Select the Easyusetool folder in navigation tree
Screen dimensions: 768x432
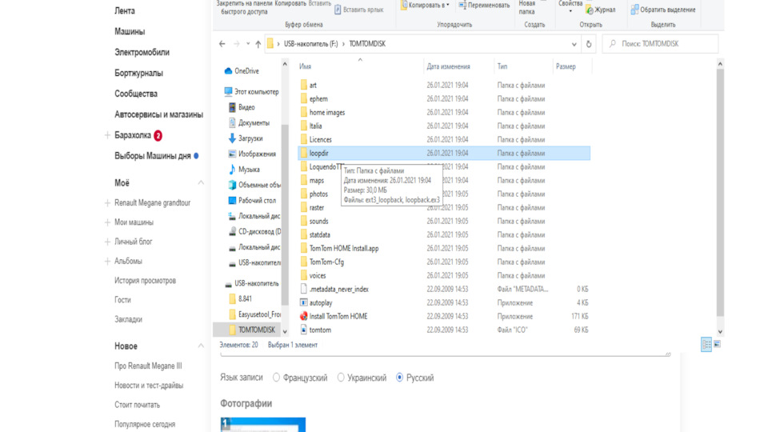[x=254, y=314]
